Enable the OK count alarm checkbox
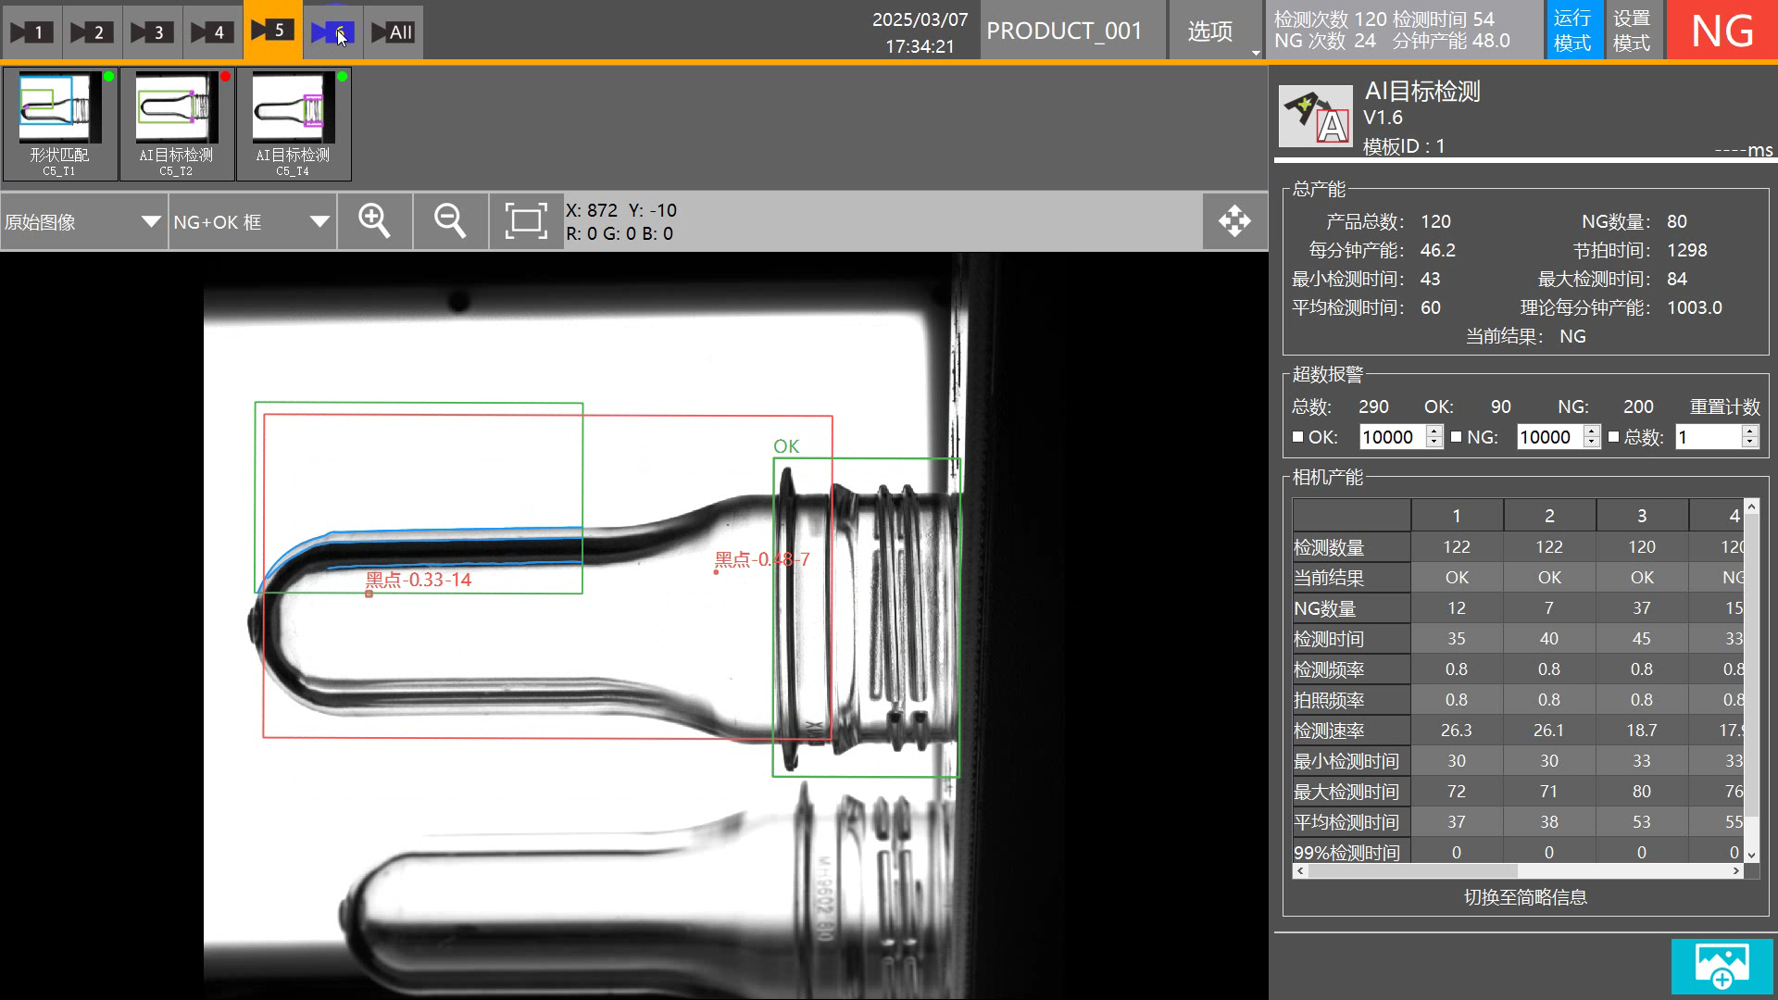 pos(1297,437)
